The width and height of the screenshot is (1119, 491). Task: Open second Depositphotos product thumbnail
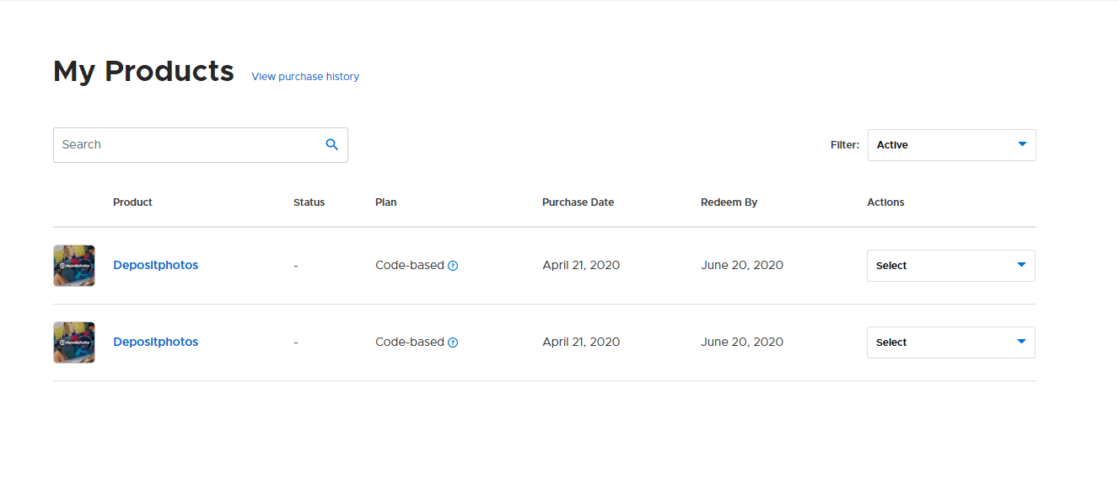tap(74, 343)
